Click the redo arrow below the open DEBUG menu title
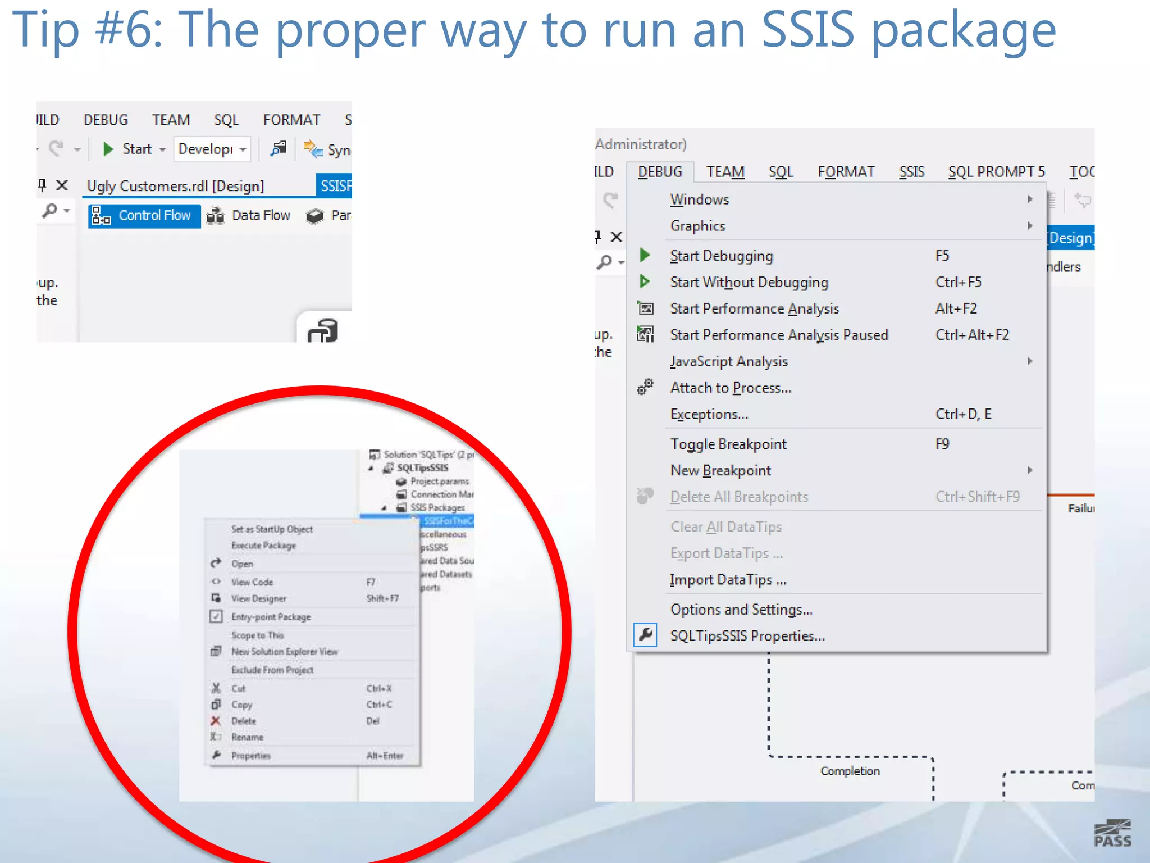 tap(611, 200)
